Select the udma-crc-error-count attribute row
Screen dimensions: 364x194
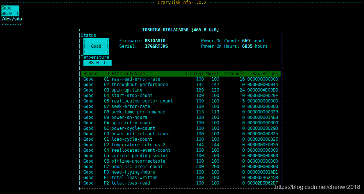point(181,166)
